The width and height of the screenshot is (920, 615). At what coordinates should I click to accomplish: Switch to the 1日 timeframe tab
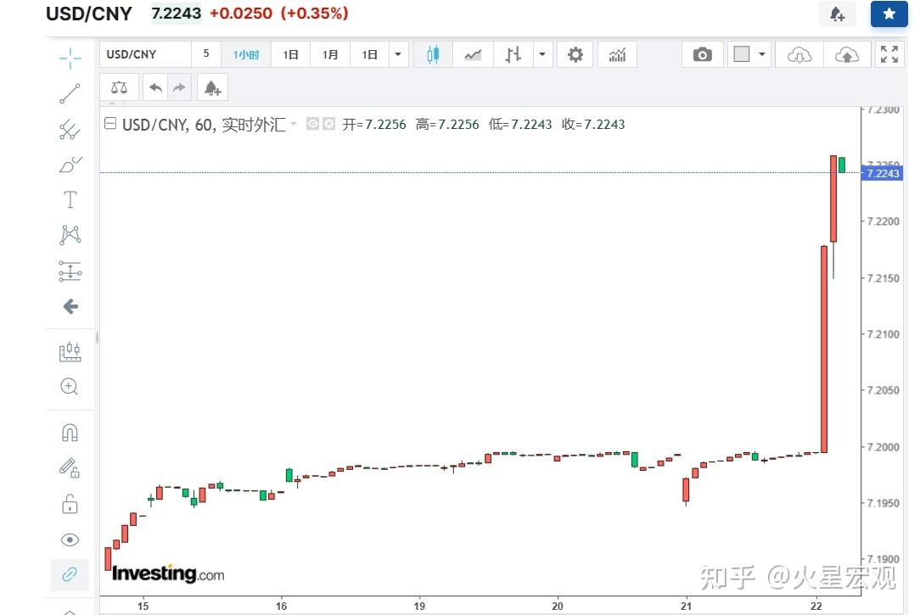pyautogui.click(x=290, y=53)
